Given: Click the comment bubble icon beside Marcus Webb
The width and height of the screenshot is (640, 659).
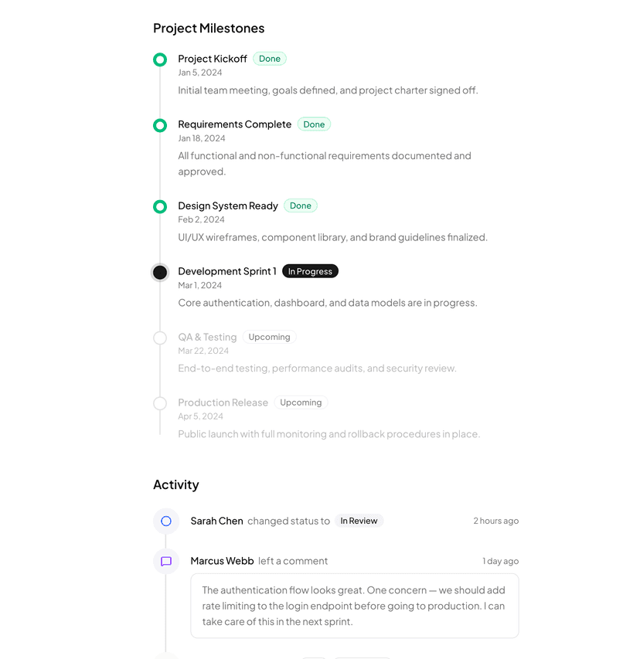Looking at the screenshot, I should pos(165,561).
